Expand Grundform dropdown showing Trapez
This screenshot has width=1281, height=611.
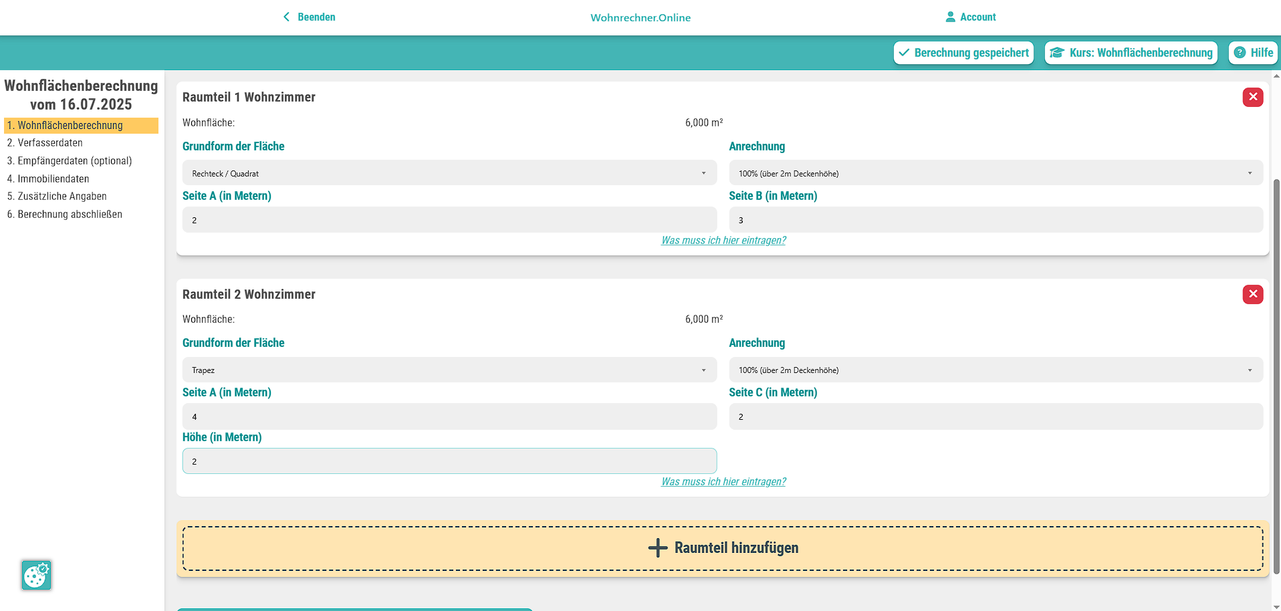tap(449, 370)
